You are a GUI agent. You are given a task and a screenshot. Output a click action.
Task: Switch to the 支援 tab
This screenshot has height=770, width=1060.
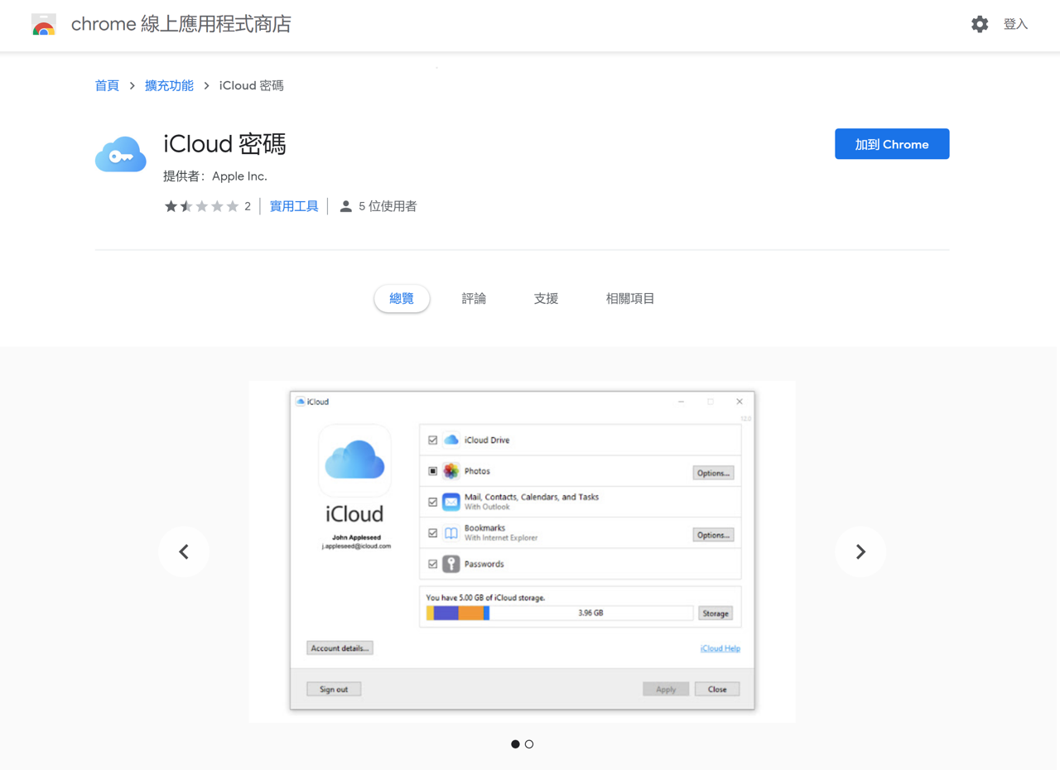point(546,298)
